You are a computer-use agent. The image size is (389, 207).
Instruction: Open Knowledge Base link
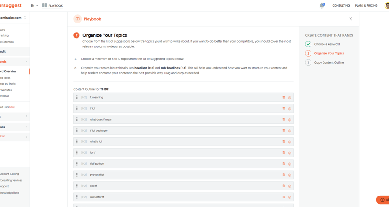(10, 193)
